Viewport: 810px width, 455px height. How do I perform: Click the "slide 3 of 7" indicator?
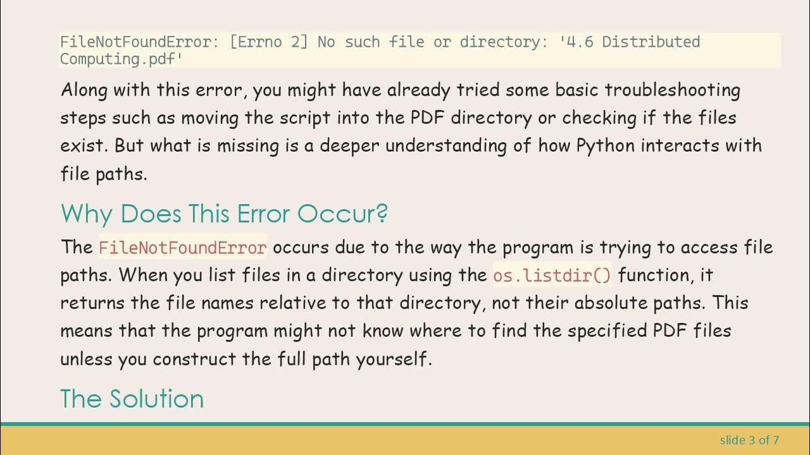pos(749,440)
